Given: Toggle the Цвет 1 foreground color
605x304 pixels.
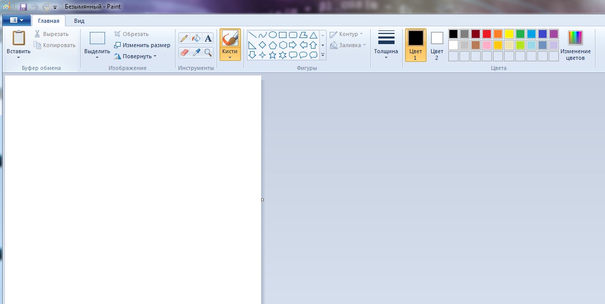Looking at the screenshot, I should 415,45.
